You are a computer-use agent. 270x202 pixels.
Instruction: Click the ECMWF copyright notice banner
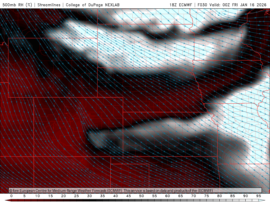[x=135, y=191]
